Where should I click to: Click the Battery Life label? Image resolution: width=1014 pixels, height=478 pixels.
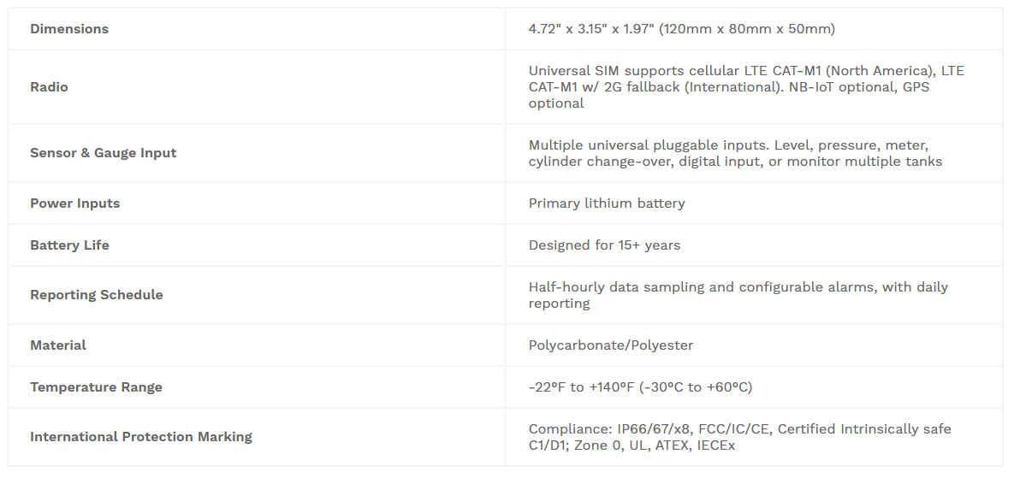(69, 245)
